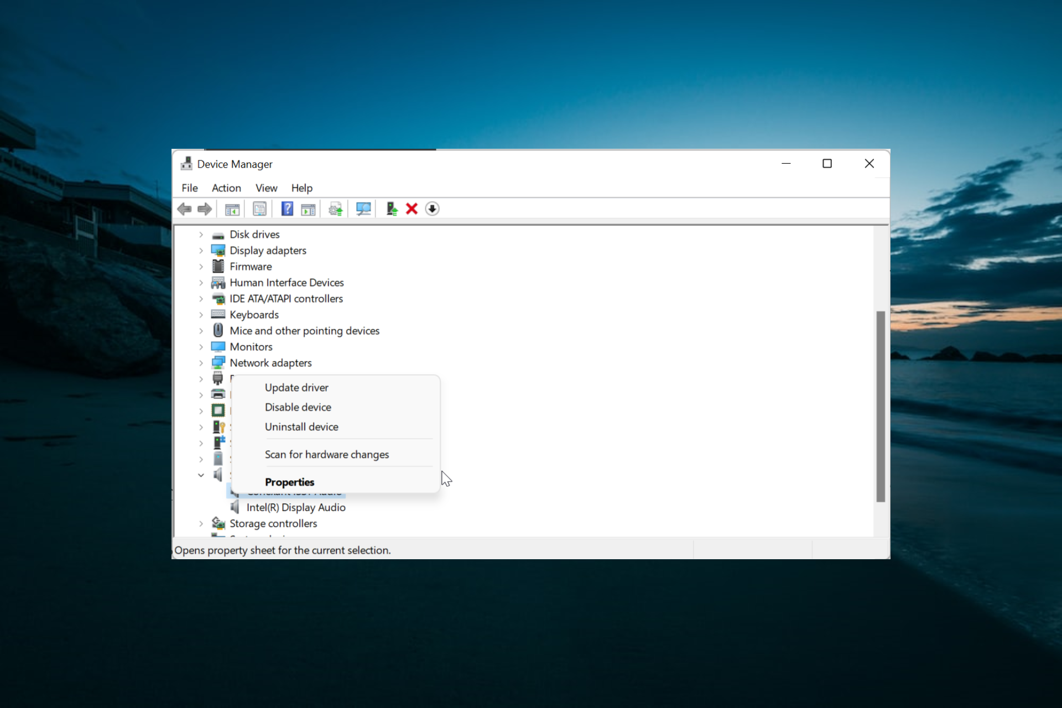Open the View menu in Device Manager

pyautogui.click(x=266, y=188)
